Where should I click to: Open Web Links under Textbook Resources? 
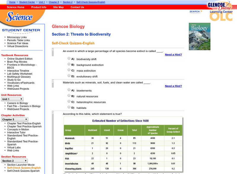[13, 86]
